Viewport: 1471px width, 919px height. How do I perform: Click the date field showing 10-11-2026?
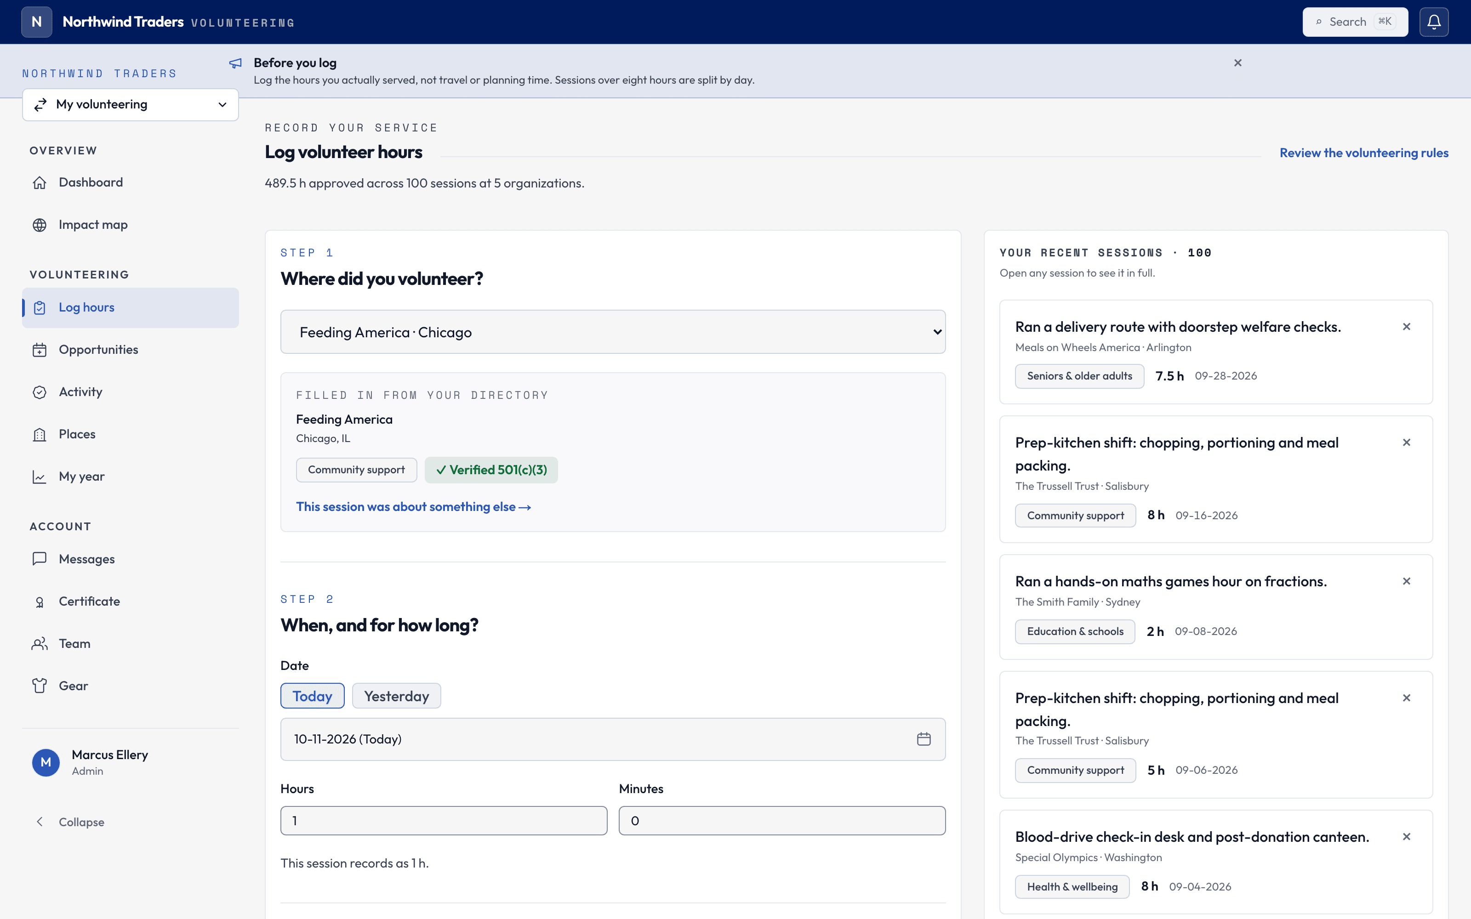(613, 739)
